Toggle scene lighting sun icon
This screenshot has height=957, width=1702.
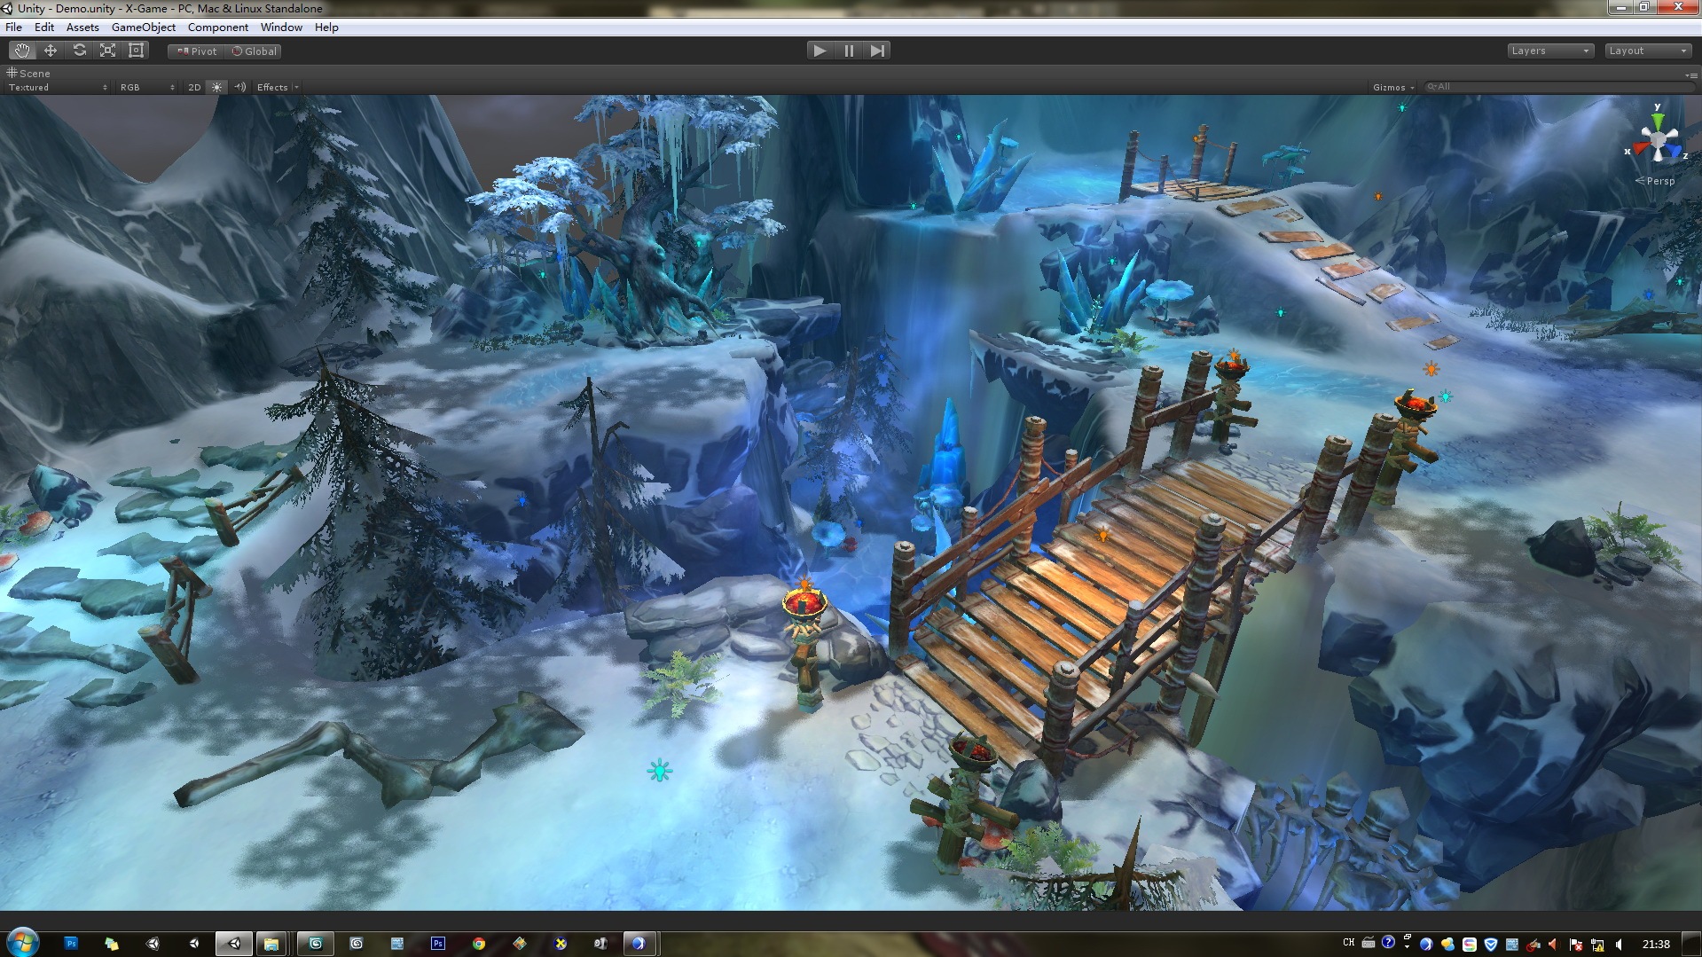(216, 87)
